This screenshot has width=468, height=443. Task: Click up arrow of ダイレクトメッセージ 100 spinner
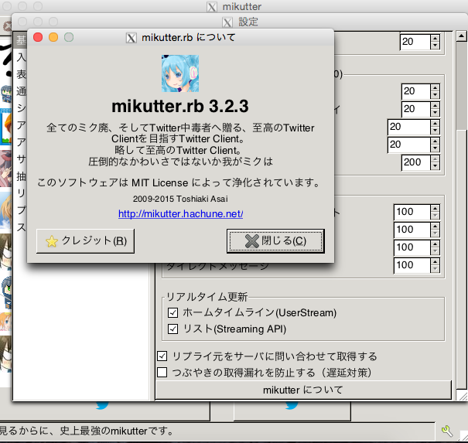click(x=436, y=261)
